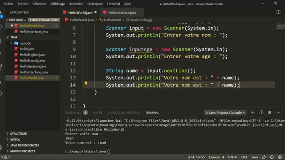Change line endings via CRLF entry
The image size is (285, 160).
click(244, 157)
